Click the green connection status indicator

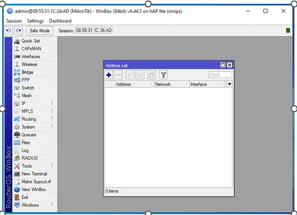[288, 31]
